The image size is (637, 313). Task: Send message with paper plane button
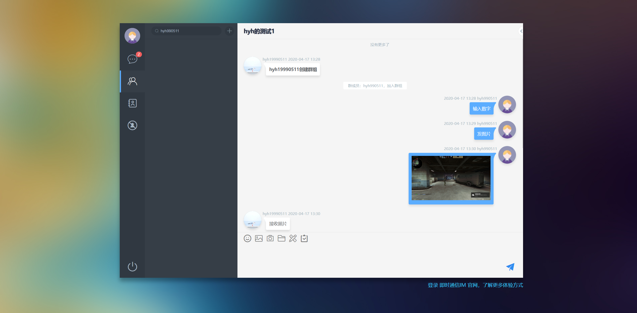coord(510,267)
